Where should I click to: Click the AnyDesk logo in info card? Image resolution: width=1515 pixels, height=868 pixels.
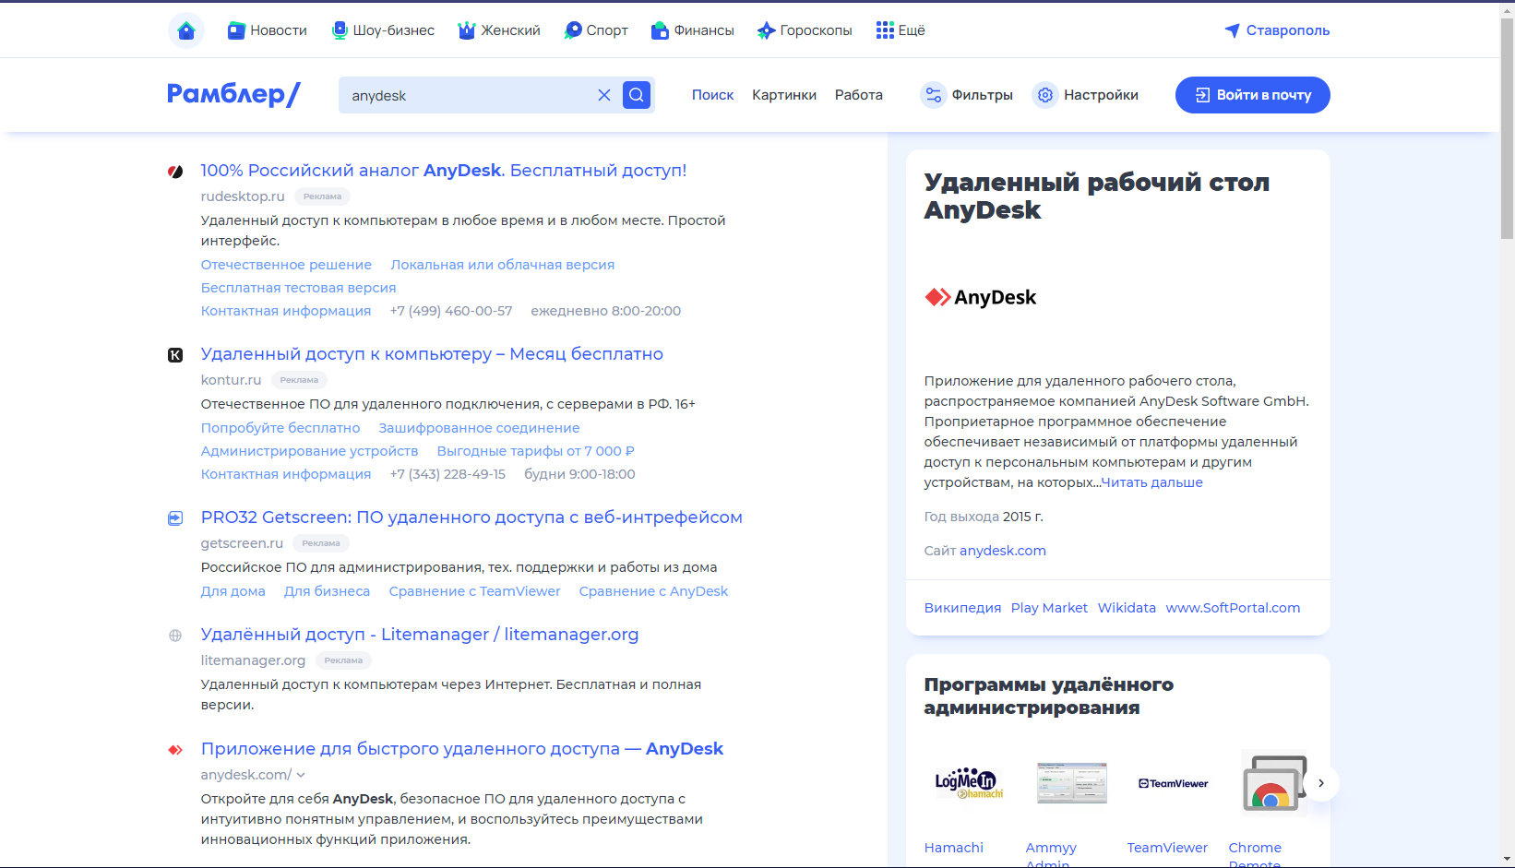click(x=981, y=297)
